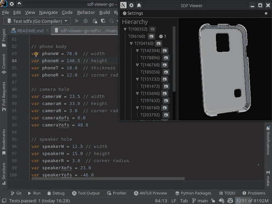Screen dimensions: 272x204
Task: Click the read-only lock icon in status bar
Action: pyautogui.click(x=213, y=201)
